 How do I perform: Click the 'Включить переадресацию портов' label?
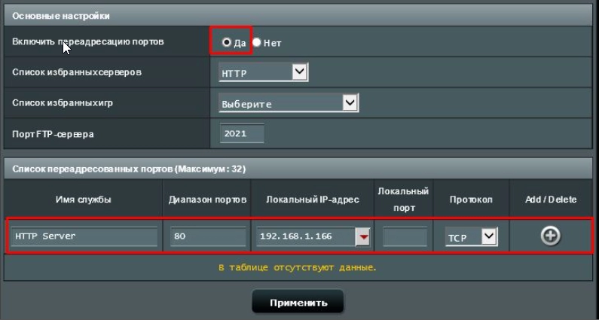pyautogui.click(x=88, y=41)
